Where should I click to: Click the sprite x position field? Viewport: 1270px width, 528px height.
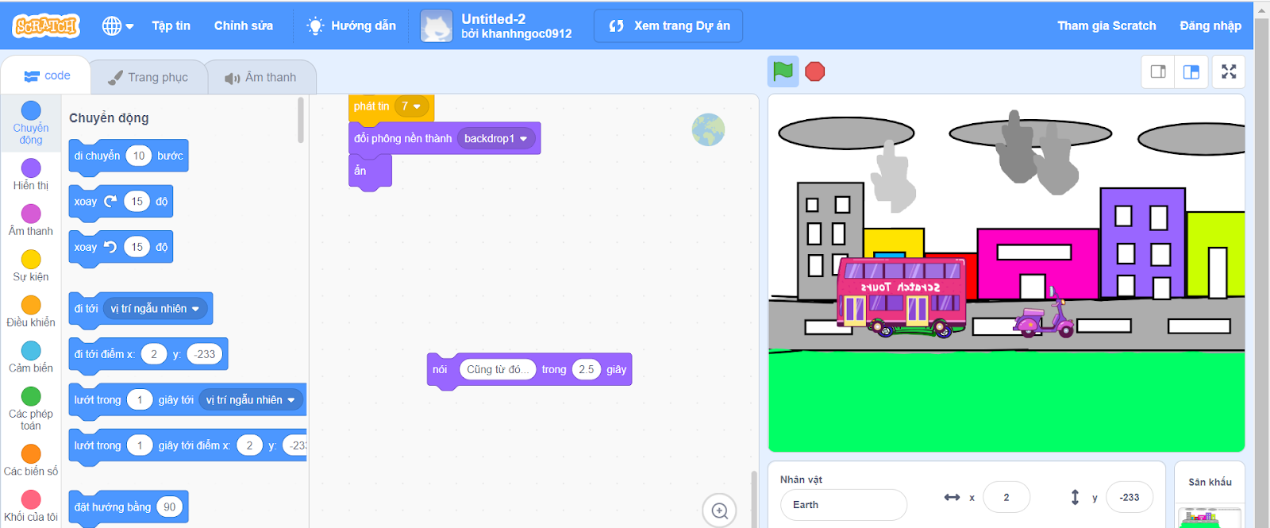pyautogui.click(x=1006, y=498)
